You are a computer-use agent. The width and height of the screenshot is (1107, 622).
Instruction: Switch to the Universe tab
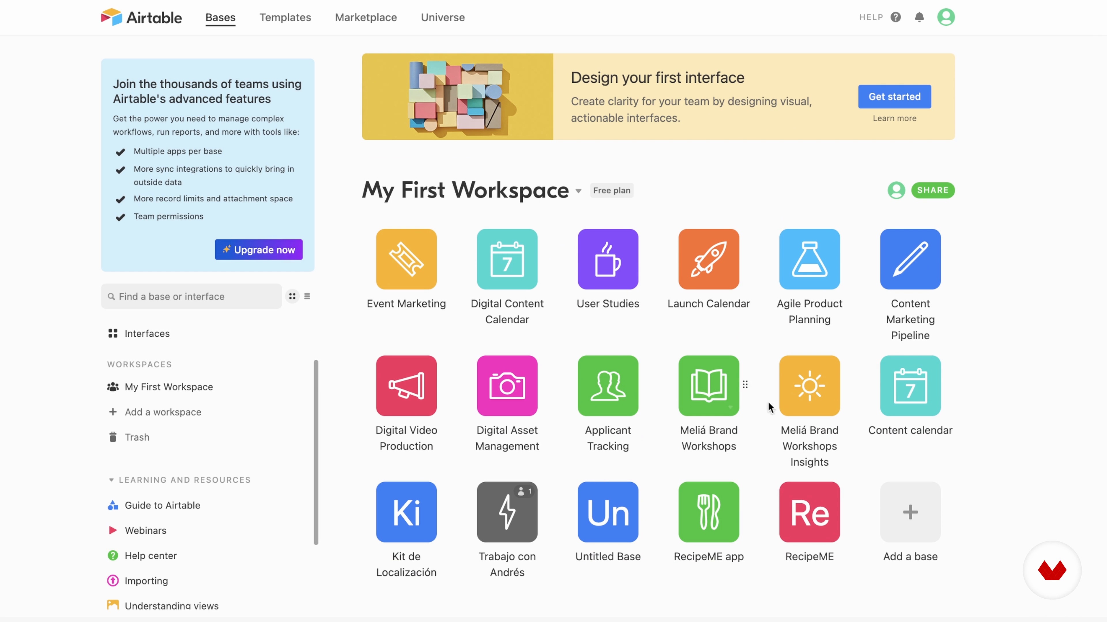pos(443,18)
